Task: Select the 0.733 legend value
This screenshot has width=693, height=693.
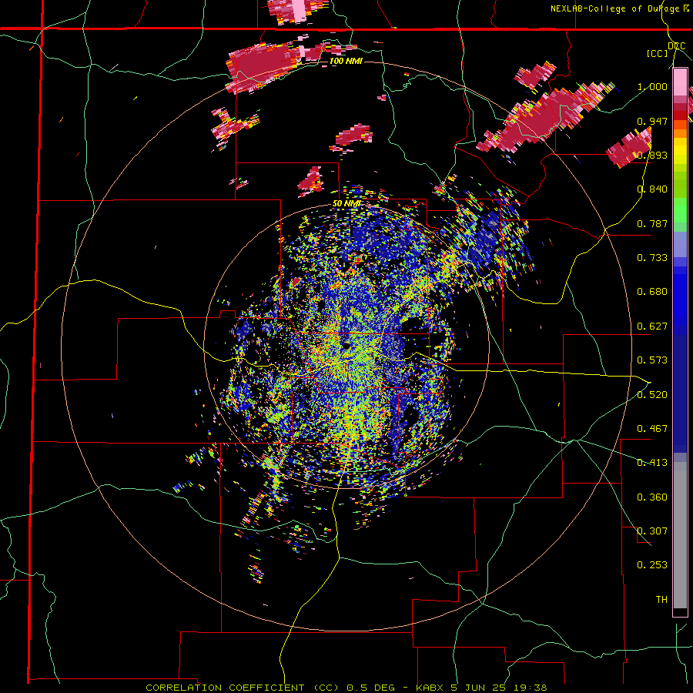Action: click(652, 258)
